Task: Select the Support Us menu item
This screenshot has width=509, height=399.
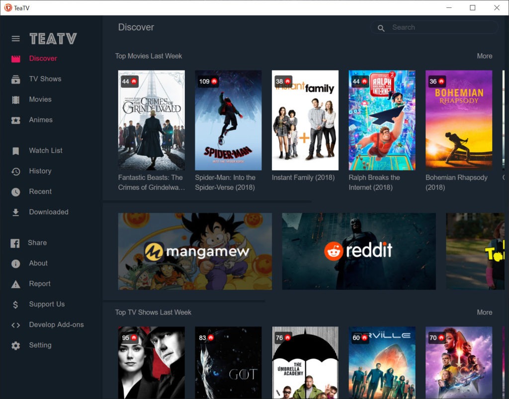Action: 47,304
